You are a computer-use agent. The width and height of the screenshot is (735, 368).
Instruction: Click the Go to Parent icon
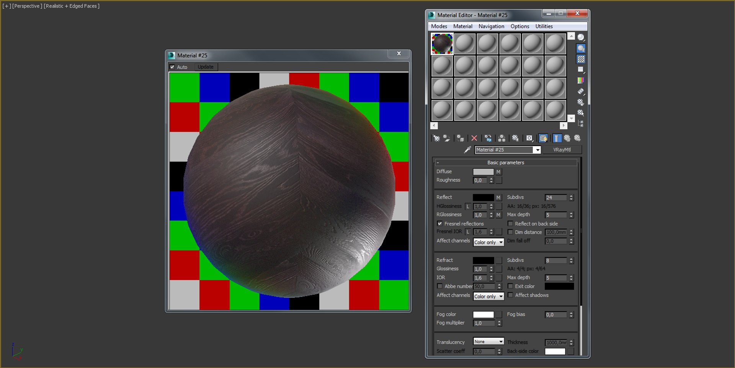567,138
